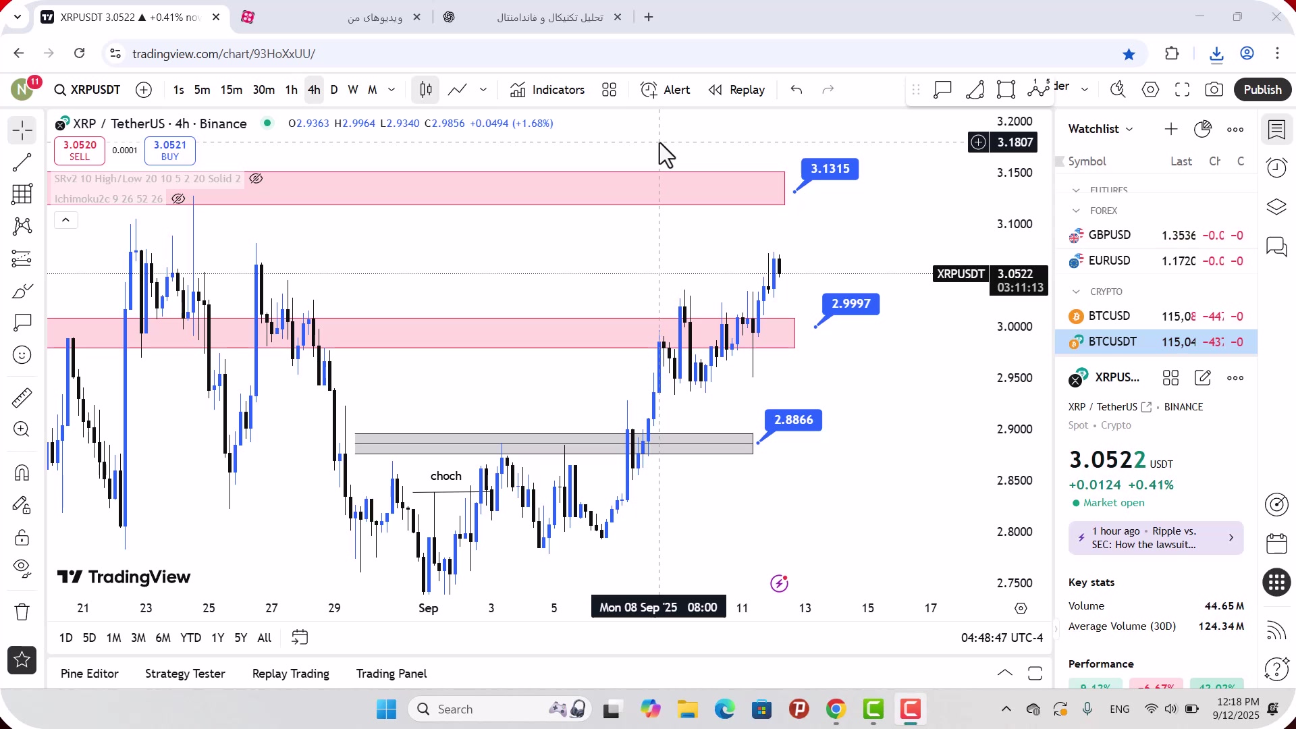Undo the last chart action
This screenshot has width=1296, height=729.
click(796, 90)
